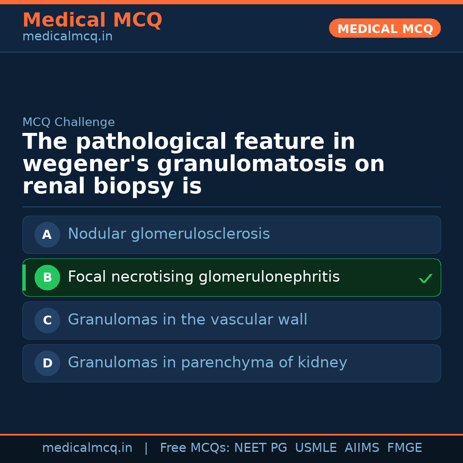
Task: Click the Free MCQs footer text
Action: click(195, 448)
